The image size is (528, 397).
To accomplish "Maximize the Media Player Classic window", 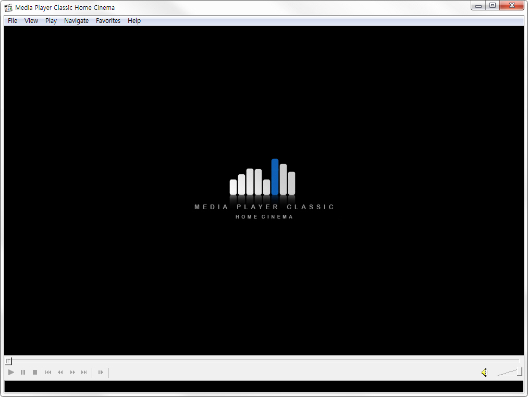I will tap(493, 6).
